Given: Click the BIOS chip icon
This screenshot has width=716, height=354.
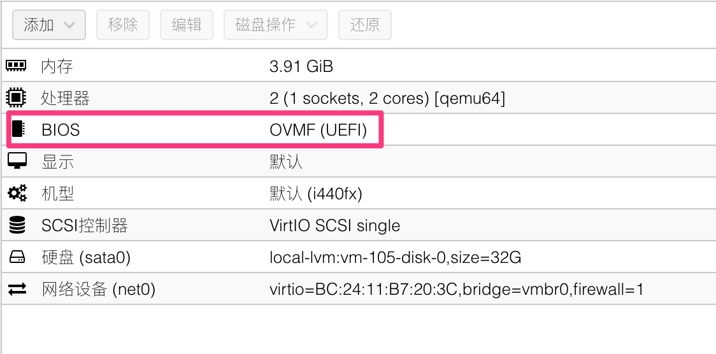Looking at the screenshot, I should coord(17,129).
